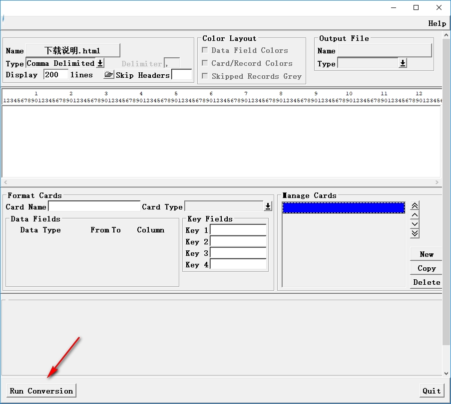Enable Data Field Colors checkbox

(205, 50)
